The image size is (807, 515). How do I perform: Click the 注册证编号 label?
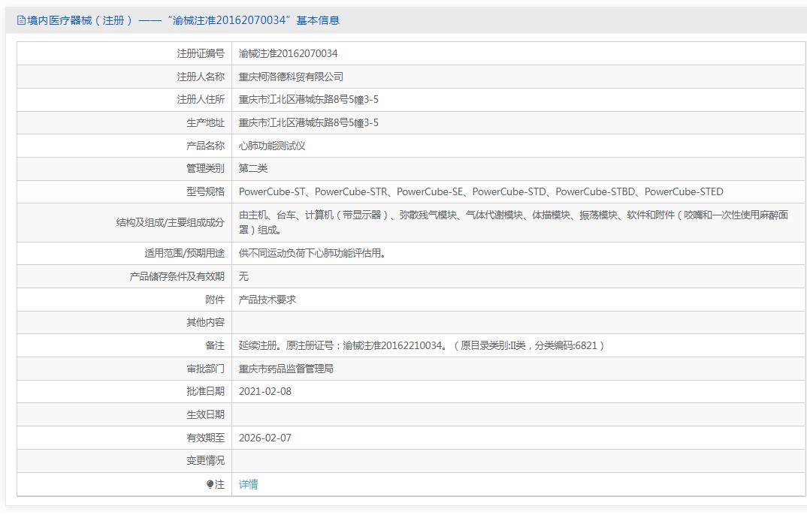tap(201, 53)
